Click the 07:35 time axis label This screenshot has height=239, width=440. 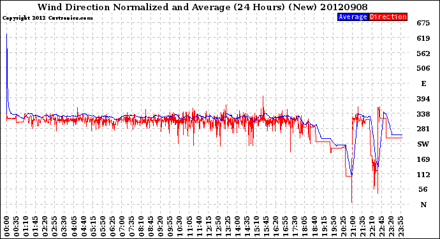click(131, 226)
